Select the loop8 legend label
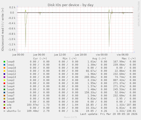Image resolution: width=141 pixels, height=120 pixels. [11, 99]
